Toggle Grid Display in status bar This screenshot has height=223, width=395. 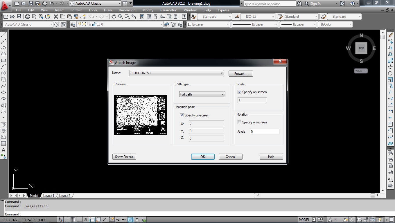(x=73, y=220)
